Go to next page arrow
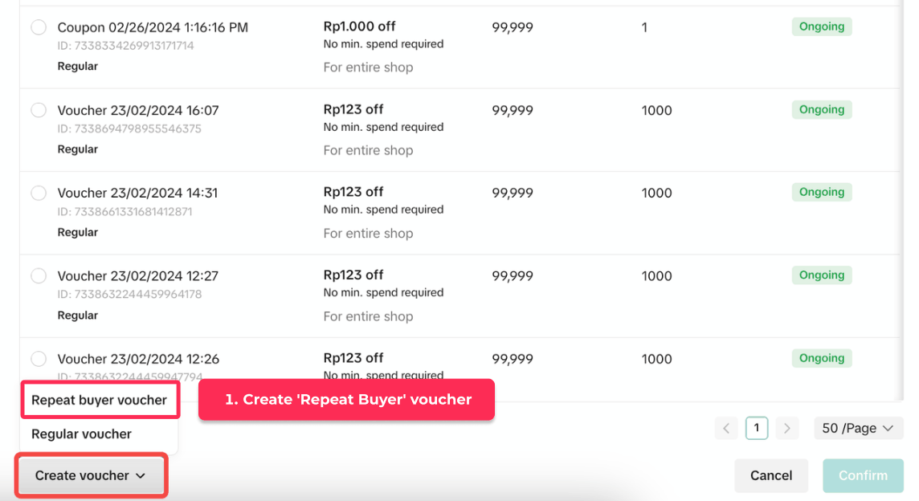The height and width of the screenshot is (501, 919). [787, 428]
